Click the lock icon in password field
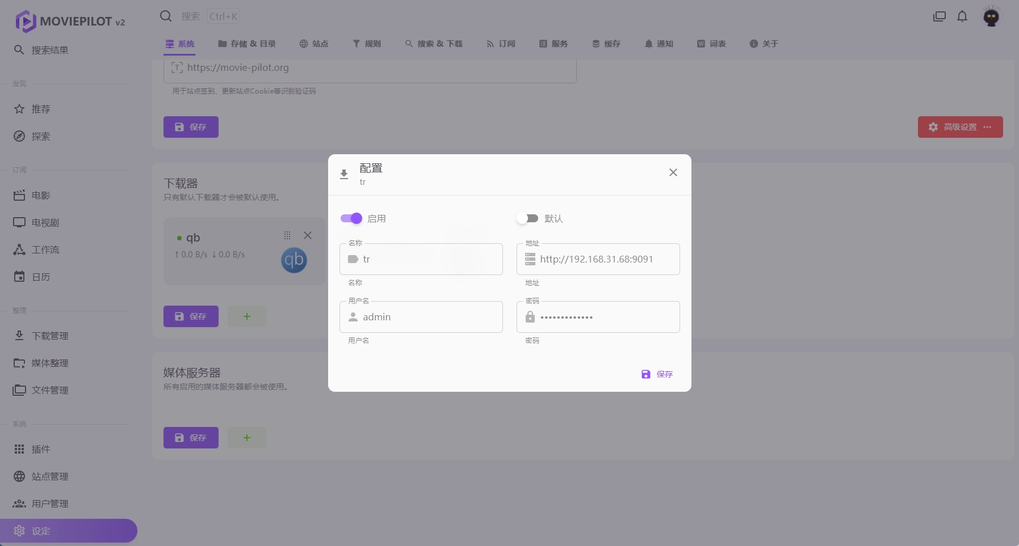Screen dimensions: 1019x546 (x=530, y=317)
